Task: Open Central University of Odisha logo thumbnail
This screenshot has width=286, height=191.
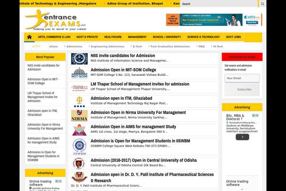Action: (x=79, y=163)
